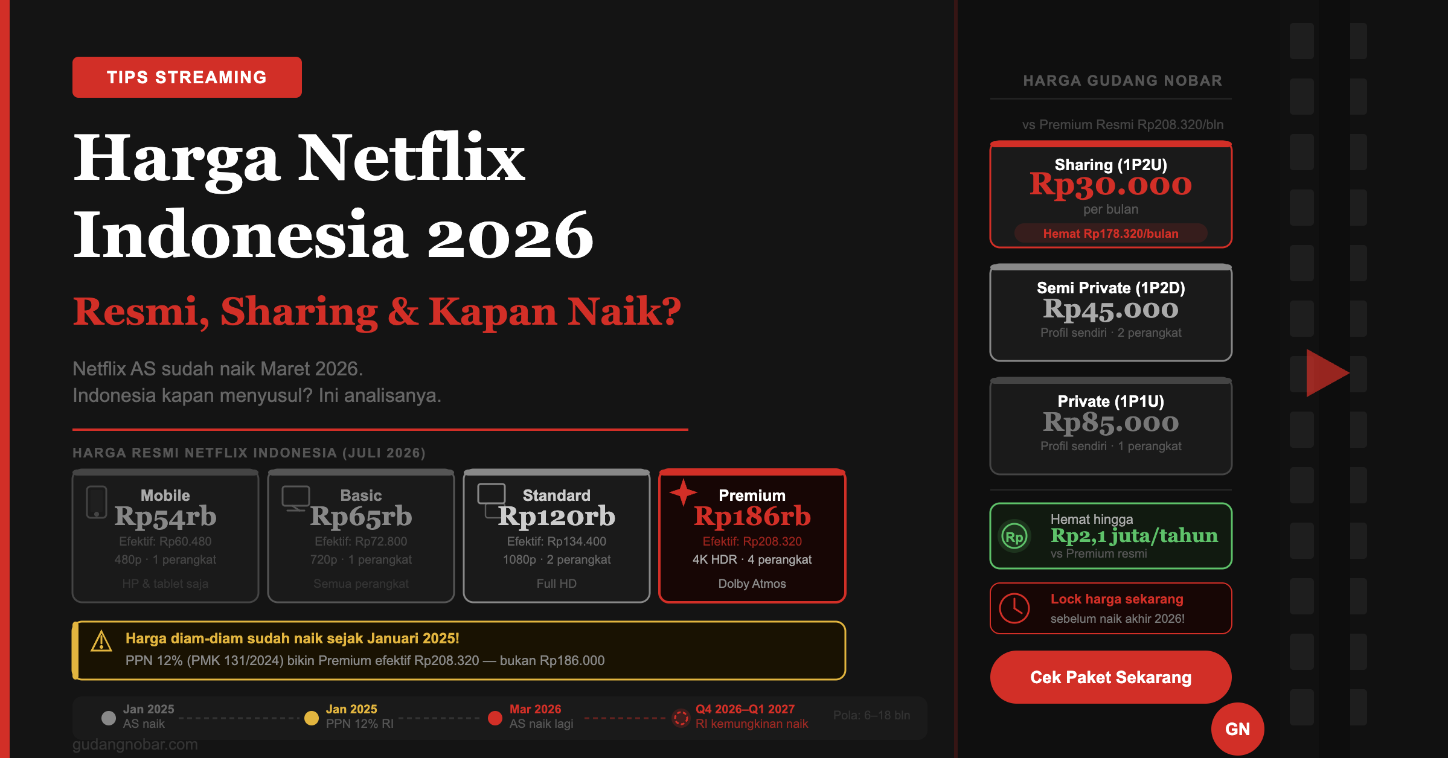Click the red play triangle icon
The image size is (1448, 758).
1327,373
